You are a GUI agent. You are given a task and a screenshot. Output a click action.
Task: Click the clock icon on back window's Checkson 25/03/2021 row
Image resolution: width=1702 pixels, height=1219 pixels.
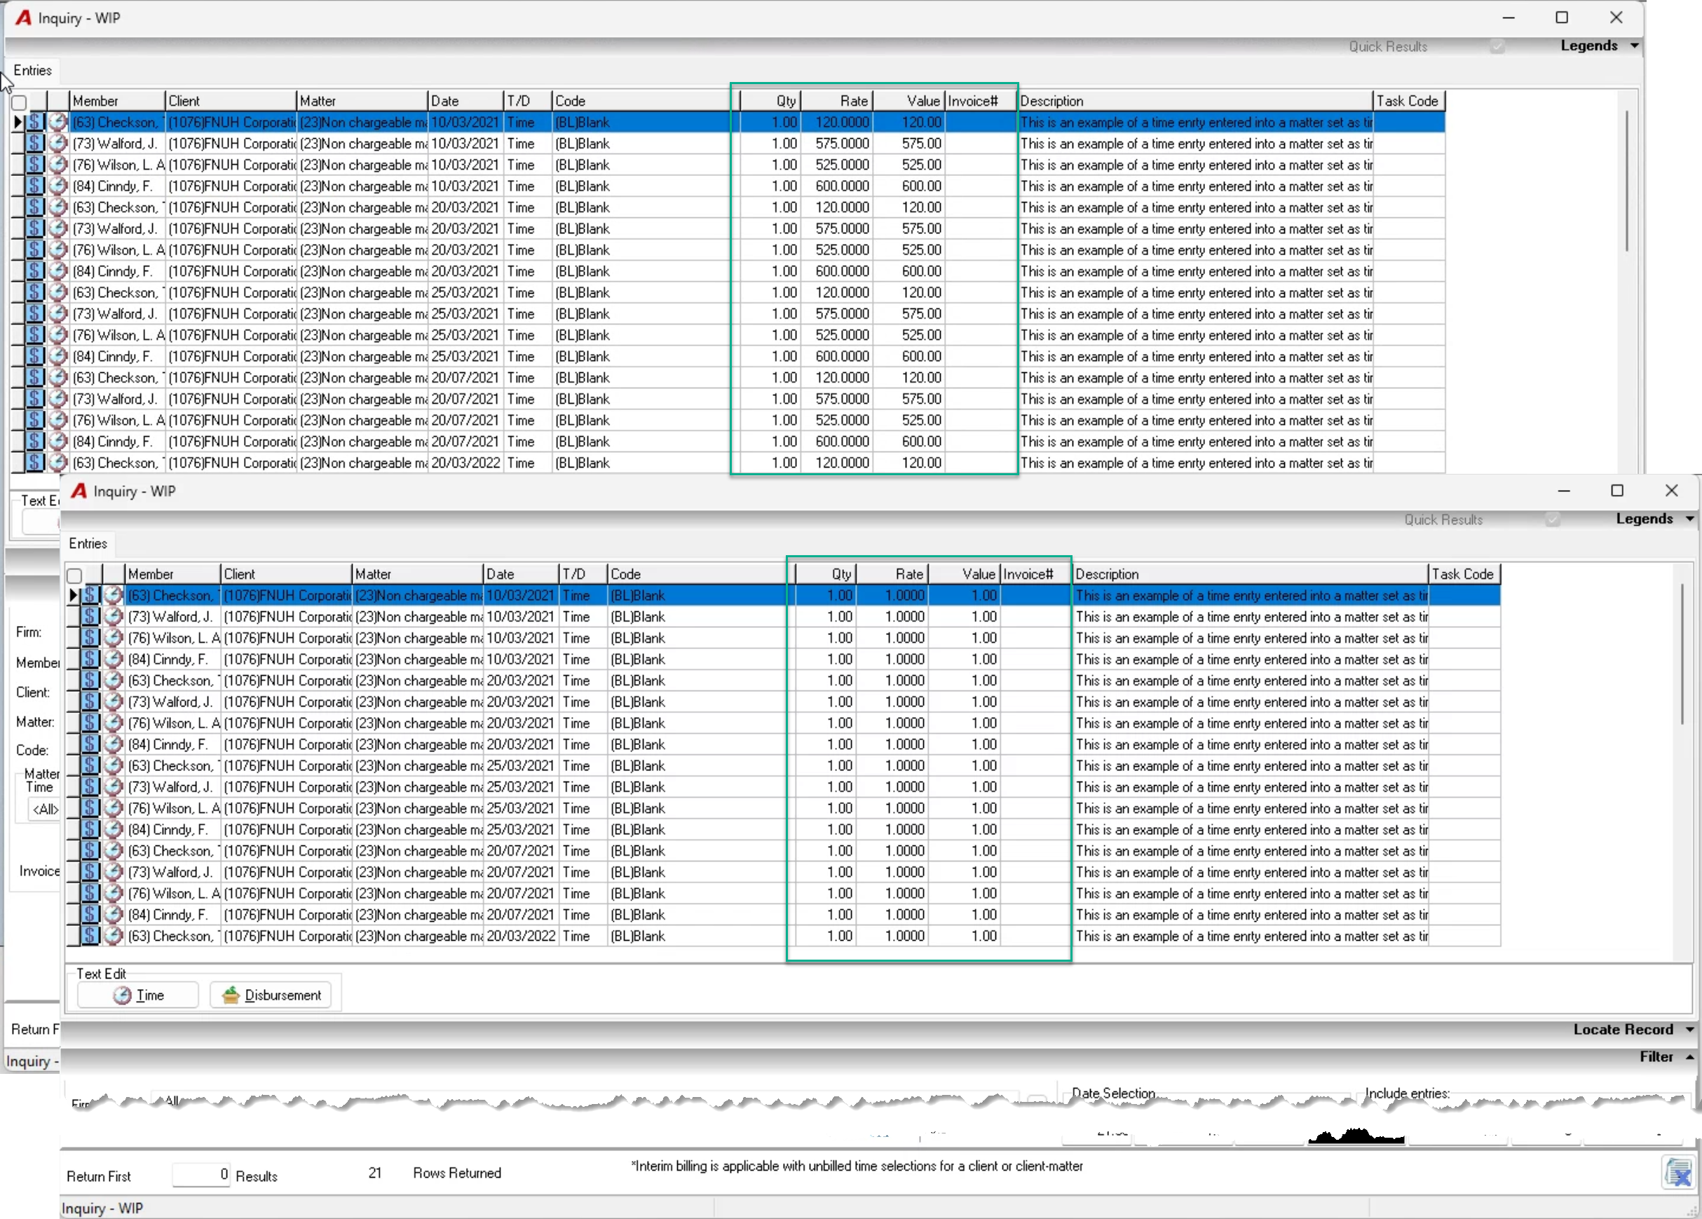click(57, 293)
